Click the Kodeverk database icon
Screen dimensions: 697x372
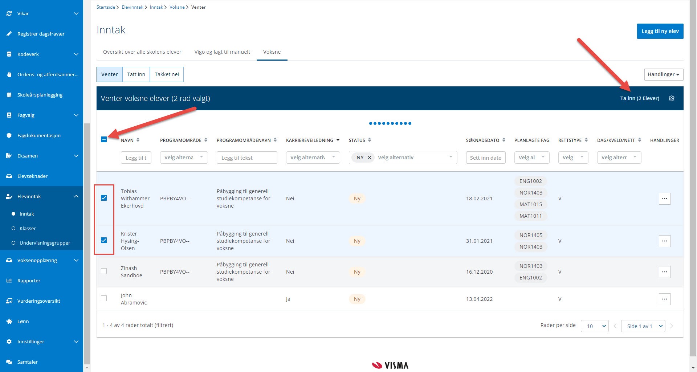pyautogui.click(x=9, y=54)
